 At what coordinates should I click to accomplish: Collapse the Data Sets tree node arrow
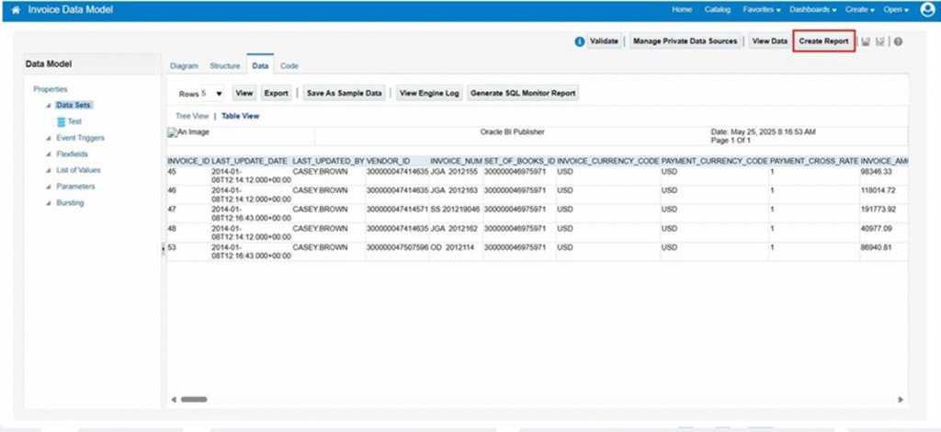tap(48, 106)
